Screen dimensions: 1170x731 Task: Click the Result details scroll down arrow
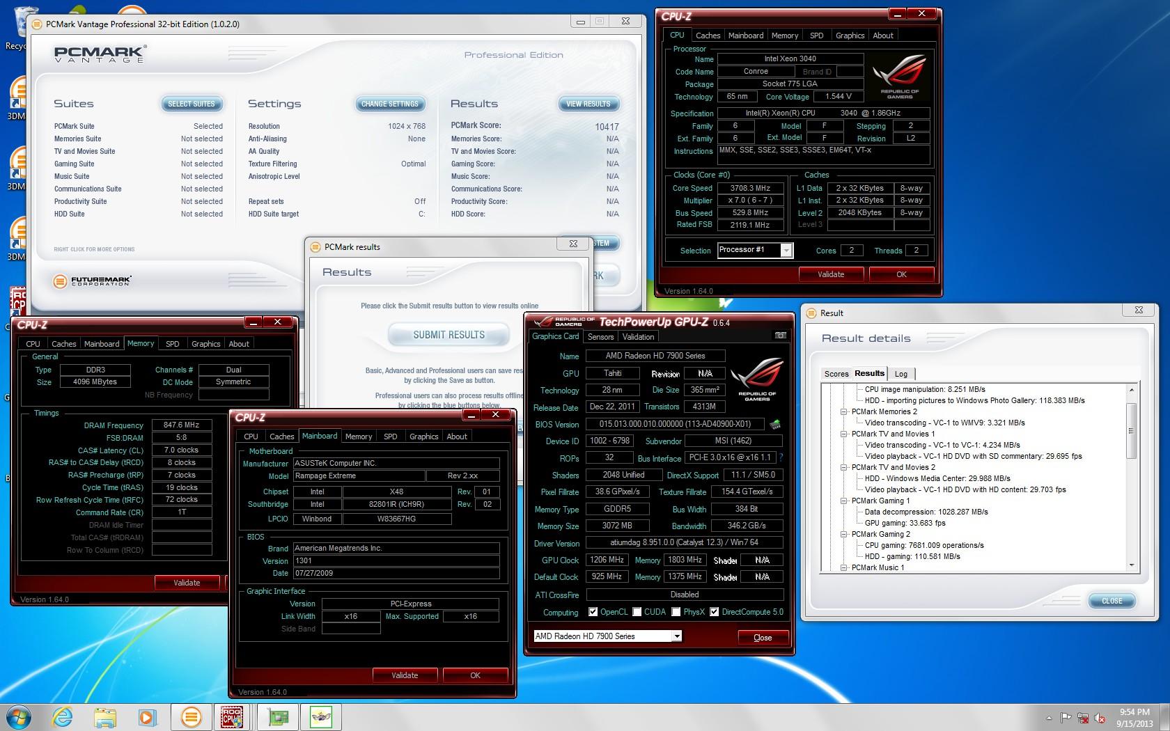click(x=1132, y=565)
